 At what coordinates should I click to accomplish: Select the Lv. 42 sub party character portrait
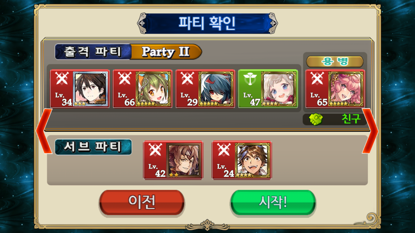click(x=184, y=160)
